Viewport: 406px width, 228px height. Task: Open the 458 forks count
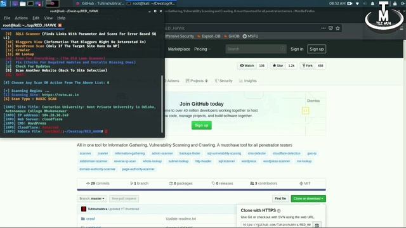click(320, 66)
